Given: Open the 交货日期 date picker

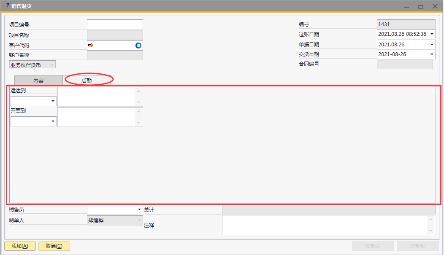Looking at the screenshot, I should [432, 54].
